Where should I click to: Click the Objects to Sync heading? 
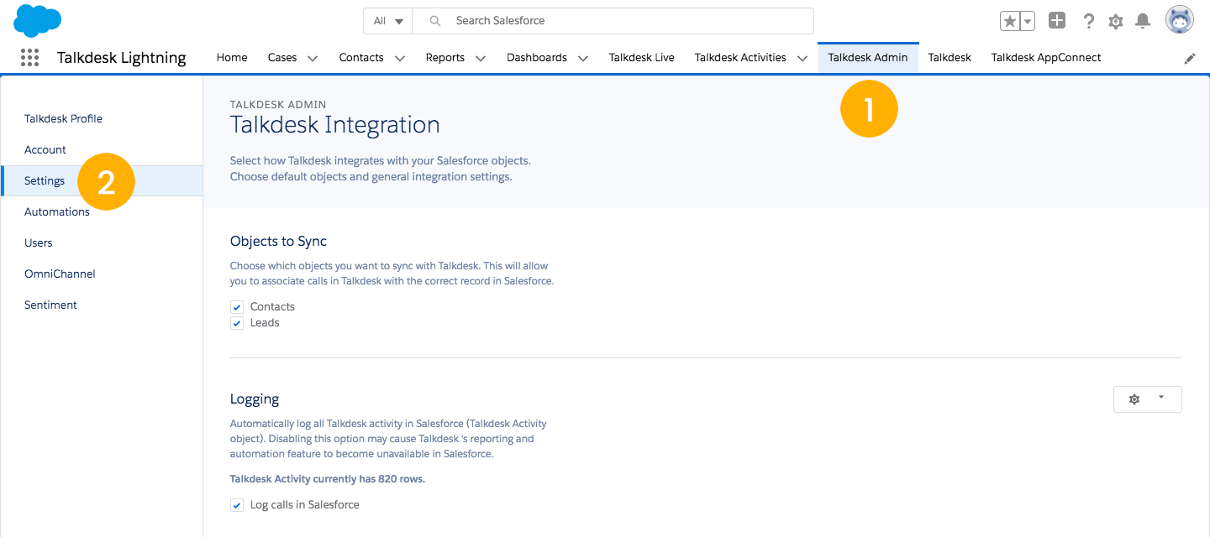pos(278,242)
